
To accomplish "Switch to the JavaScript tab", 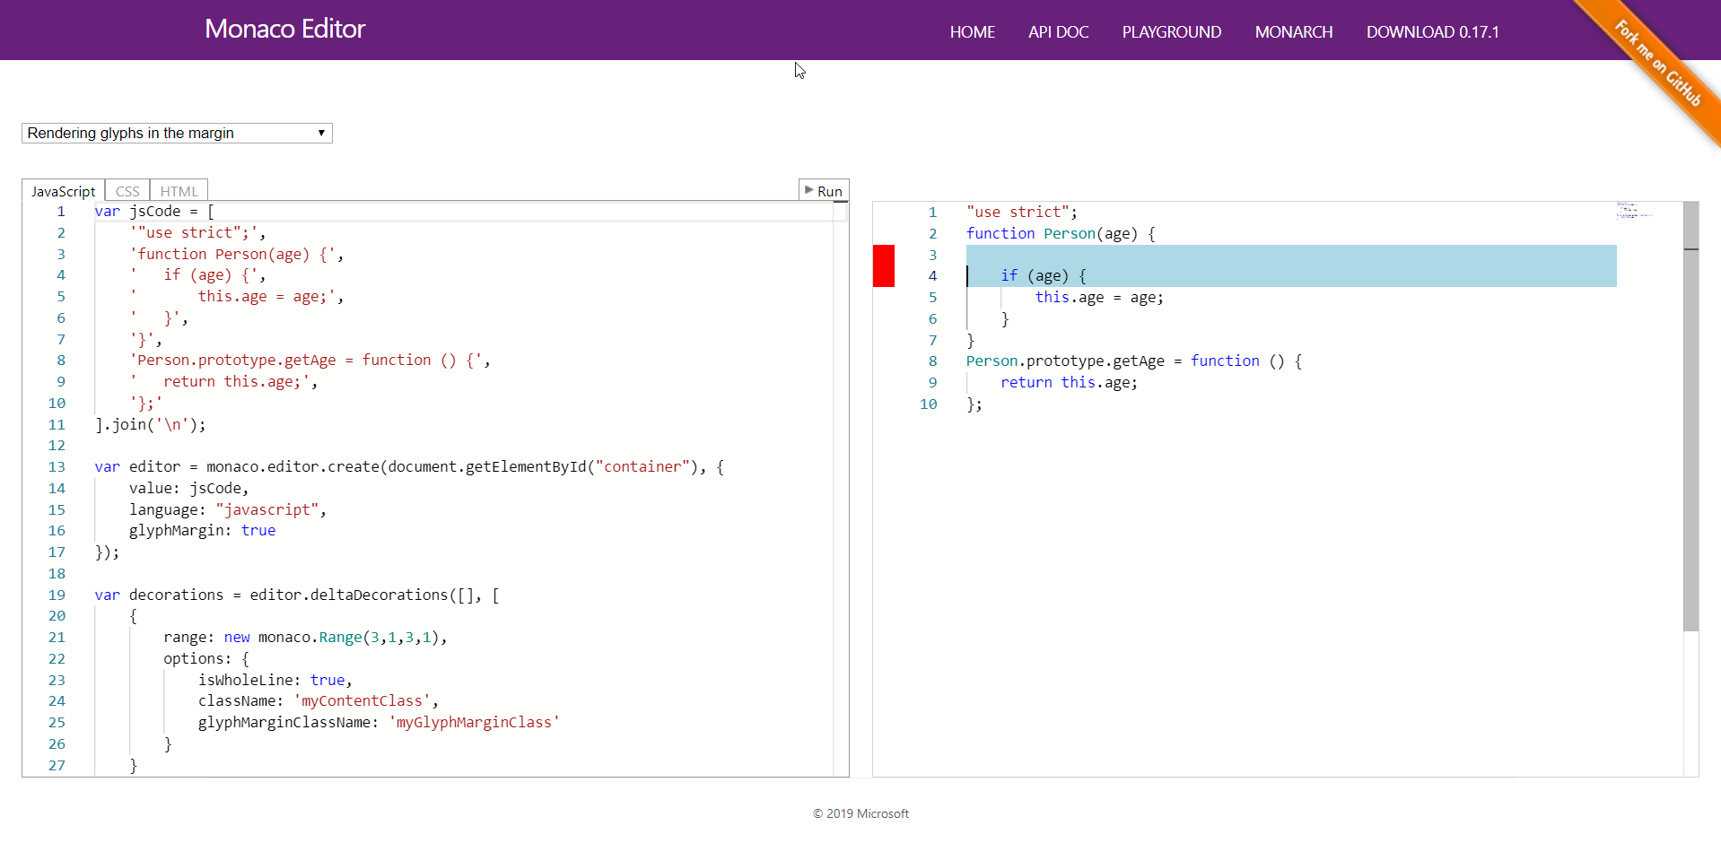I will 63,191.
